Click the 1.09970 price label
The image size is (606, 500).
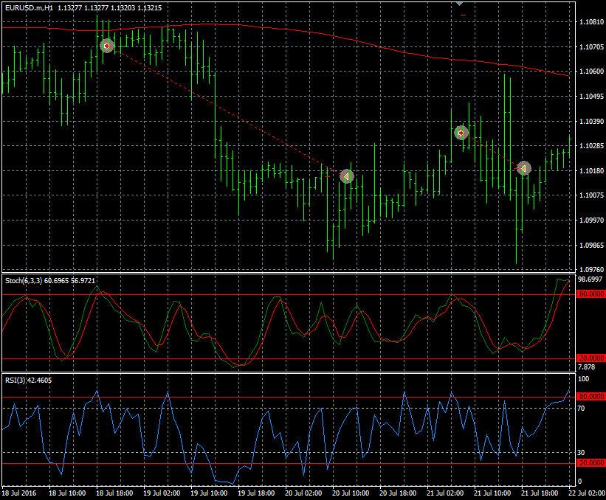(591, 220)
